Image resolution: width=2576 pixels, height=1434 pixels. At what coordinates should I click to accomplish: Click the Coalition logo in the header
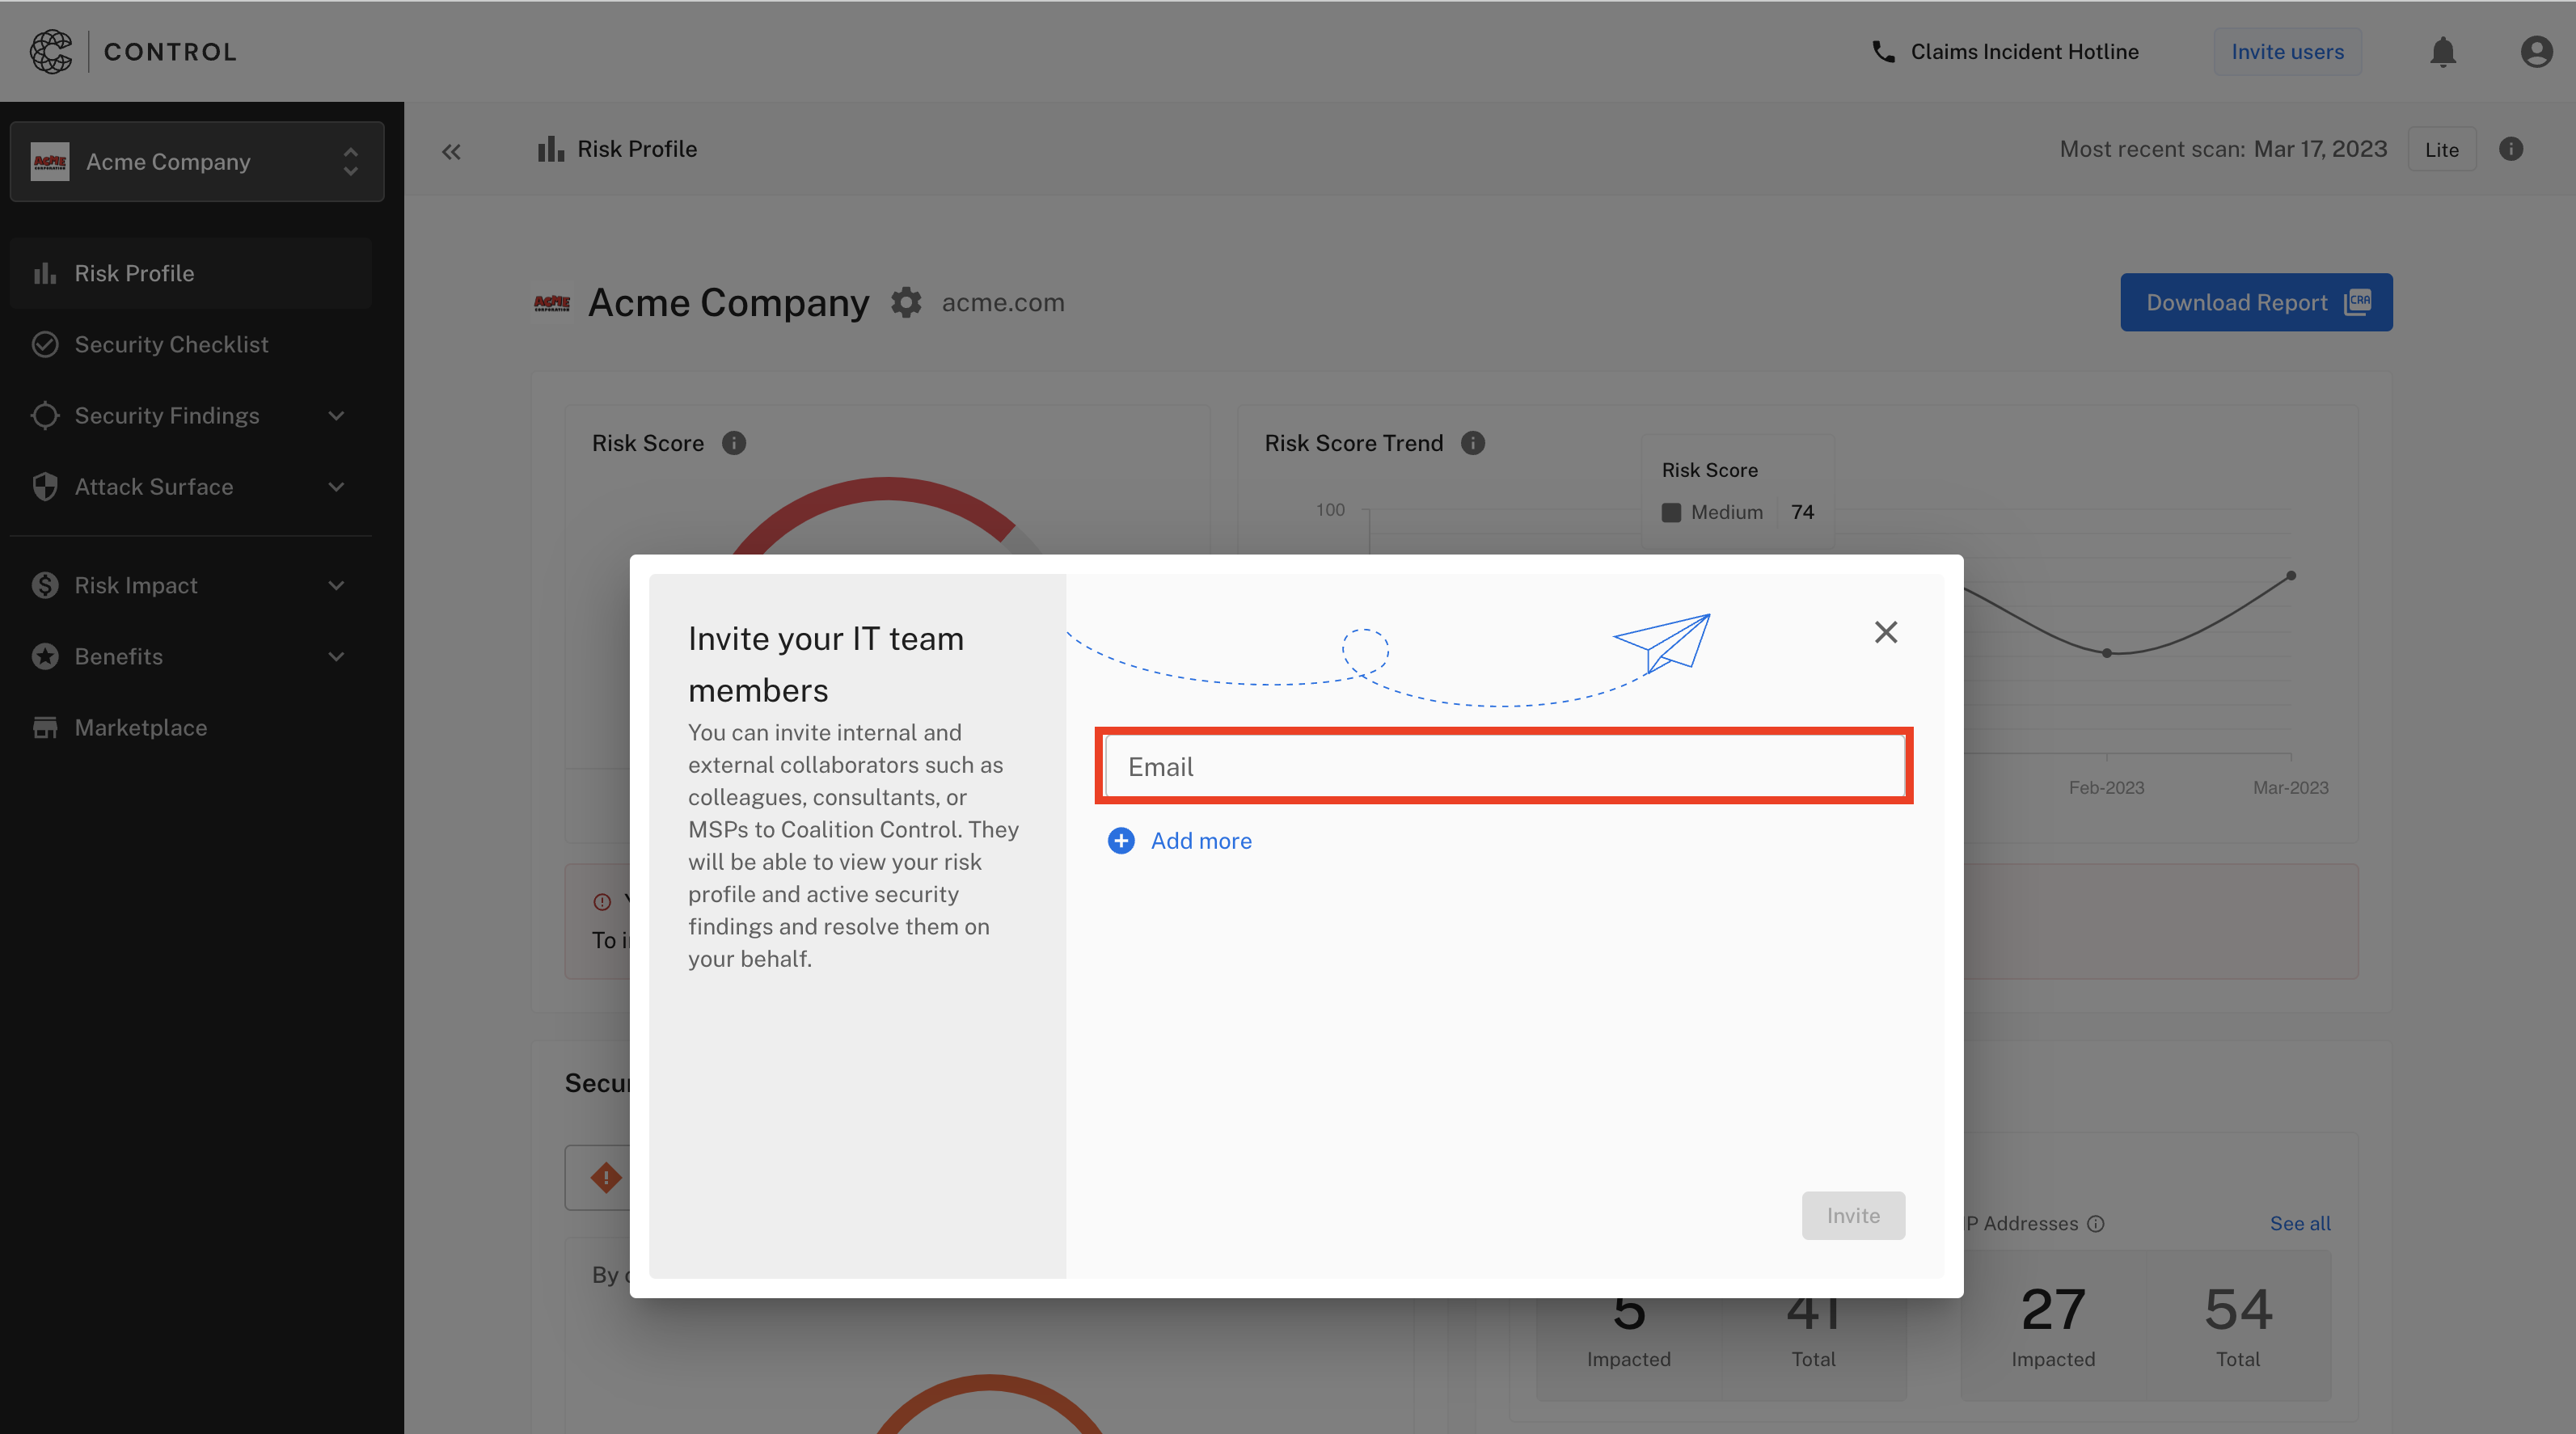pyautogui.click(x=51, y=51)
